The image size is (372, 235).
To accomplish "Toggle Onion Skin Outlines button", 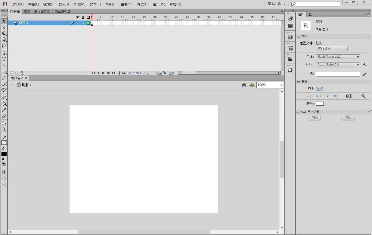I will click(x=134, y=73).
